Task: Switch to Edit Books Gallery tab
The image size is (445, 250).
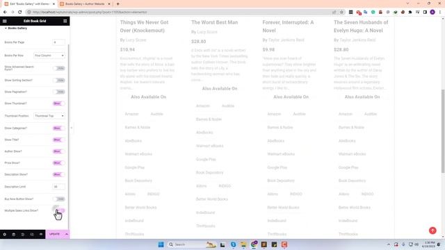Action: (x=30, y=4)
